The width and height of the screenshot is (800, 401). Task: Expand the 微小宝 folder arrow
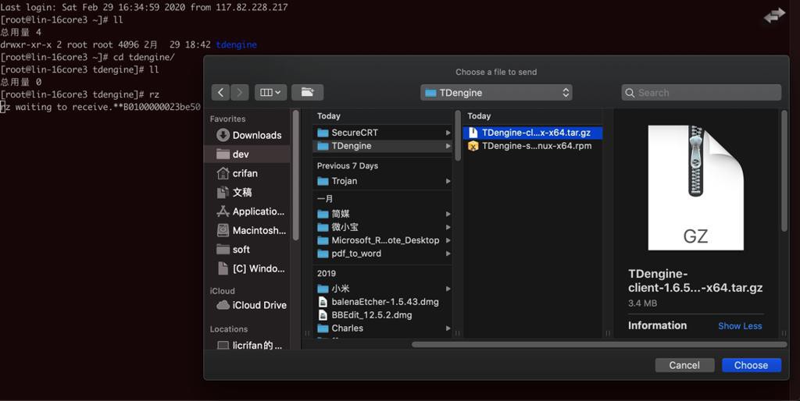tap(448, 227)
